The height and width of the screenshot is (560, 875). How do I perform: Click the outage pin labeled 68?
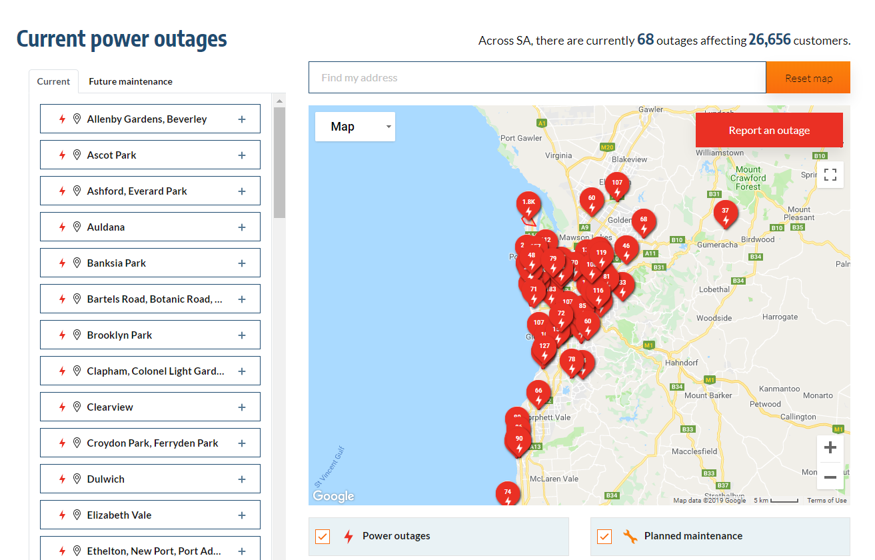click(643, 223)
